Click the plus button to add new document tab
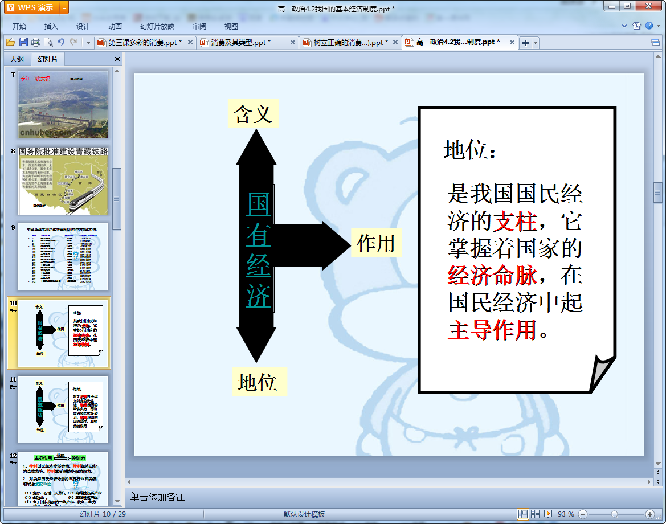The width and height of the screenshot is (666, 524). (x=525, y=43)
